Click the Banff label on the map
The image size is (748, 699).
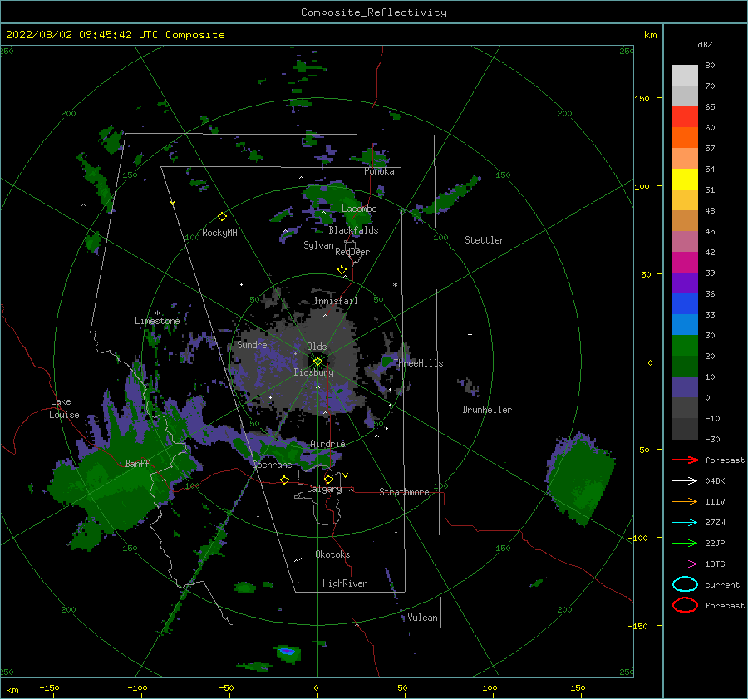[137, 463]
